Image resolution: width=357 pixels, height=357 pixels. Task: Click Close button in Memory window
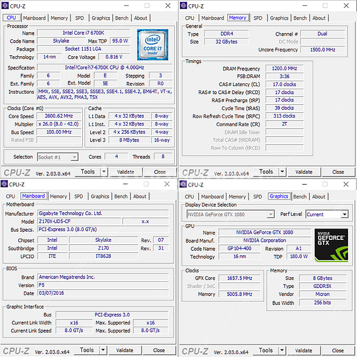[338, 172]
